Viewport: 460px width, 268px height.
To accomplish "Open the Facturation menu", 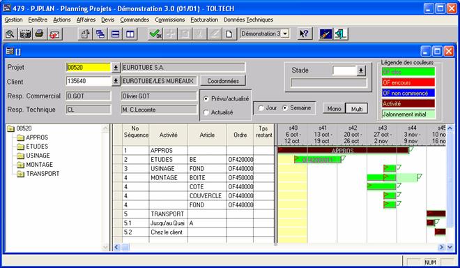I will [204, 20].
